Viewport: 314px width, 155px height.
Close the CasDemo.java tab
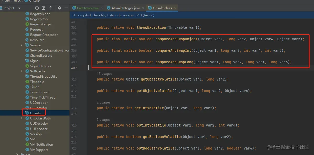(102, 8)
